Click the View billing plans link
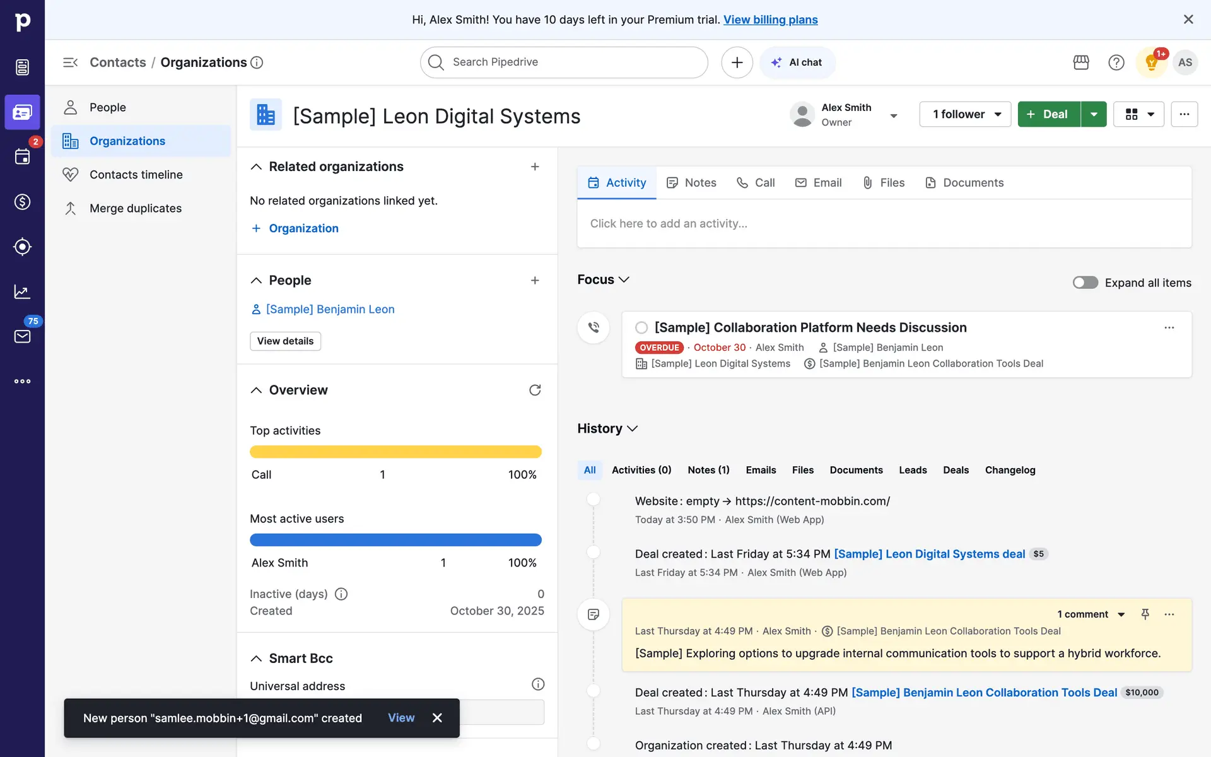This screenshot has width=1211, height=757. (770, 20)
